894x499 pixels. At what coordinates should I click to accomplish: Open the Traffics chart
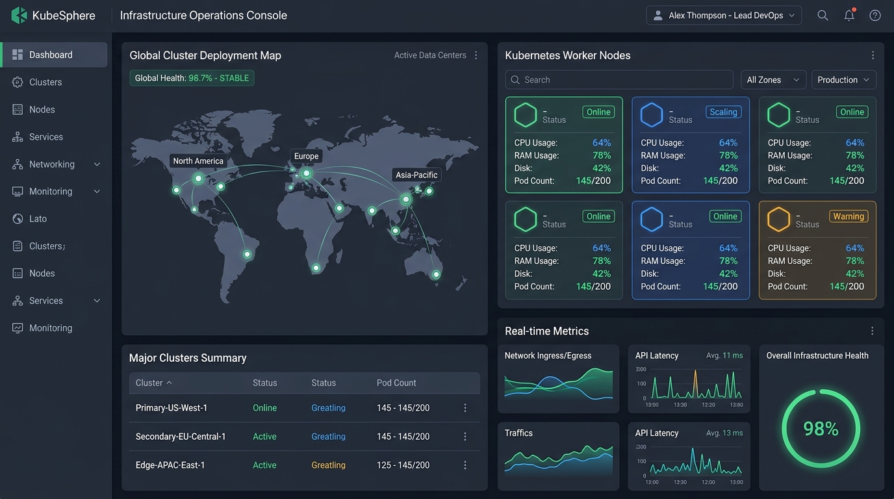pyautogui.click(x=558, y=456)
